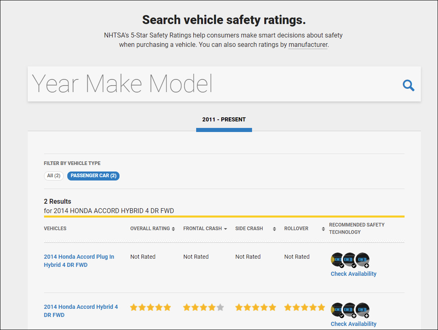The height and width of the screenshot is (330, 438).
Task: Toggle the PASSENGER CAR (2) filter
Action: (x=93, y=176)
